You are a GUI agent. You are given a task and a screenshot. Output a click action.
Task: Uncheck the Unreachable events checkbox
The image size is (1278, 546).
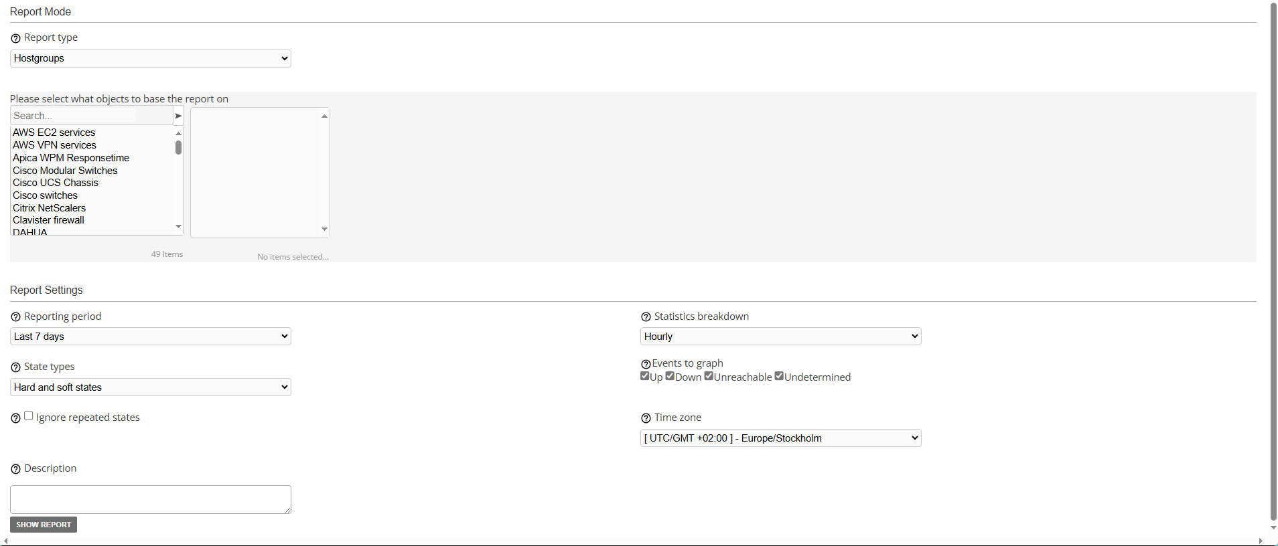pyautogui.click(x=709, y=376)
